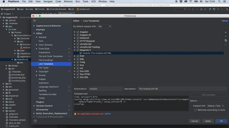Expand the Version Control settings section
This screenshot has height=128, width=229.
(34, 106)
